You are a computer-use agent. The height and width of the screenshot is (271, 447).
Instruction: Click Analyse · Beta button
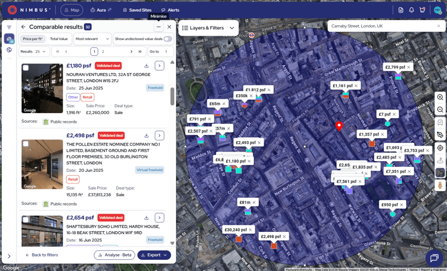(115, 255)
